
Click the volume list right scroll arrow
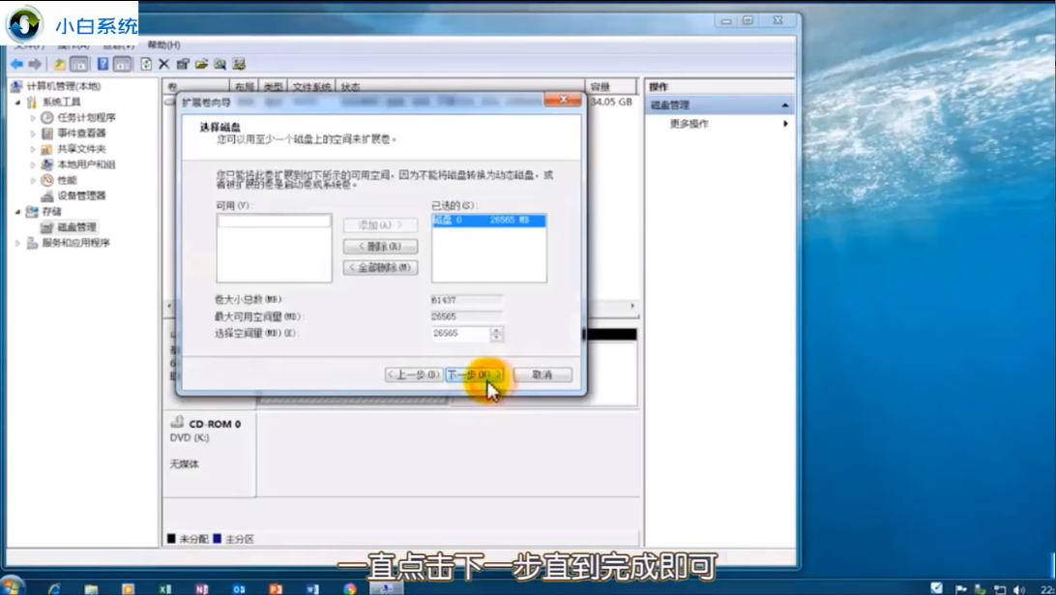[631, 307]
